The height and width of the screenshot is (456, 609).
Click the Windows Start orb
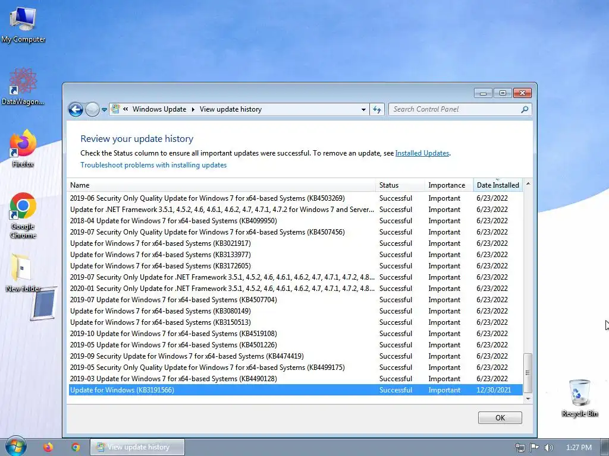coord(15,446)
